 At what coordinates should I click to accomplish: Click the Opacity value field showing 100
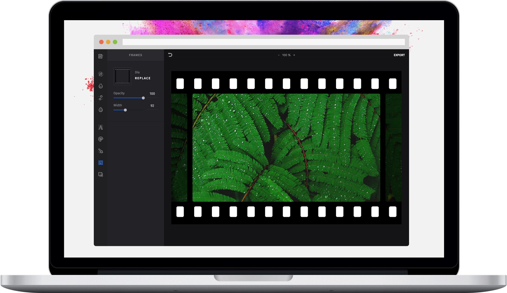click(152, 94)
